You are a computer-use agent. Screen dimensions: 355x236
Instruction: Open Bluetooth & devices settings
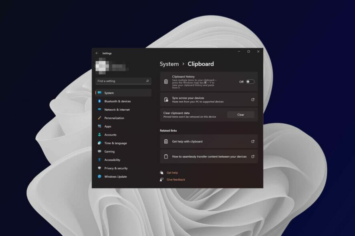point(123,101)
